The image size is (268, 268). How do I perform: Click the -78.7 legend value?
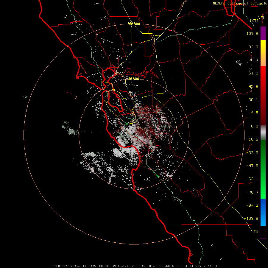point(252,192)
